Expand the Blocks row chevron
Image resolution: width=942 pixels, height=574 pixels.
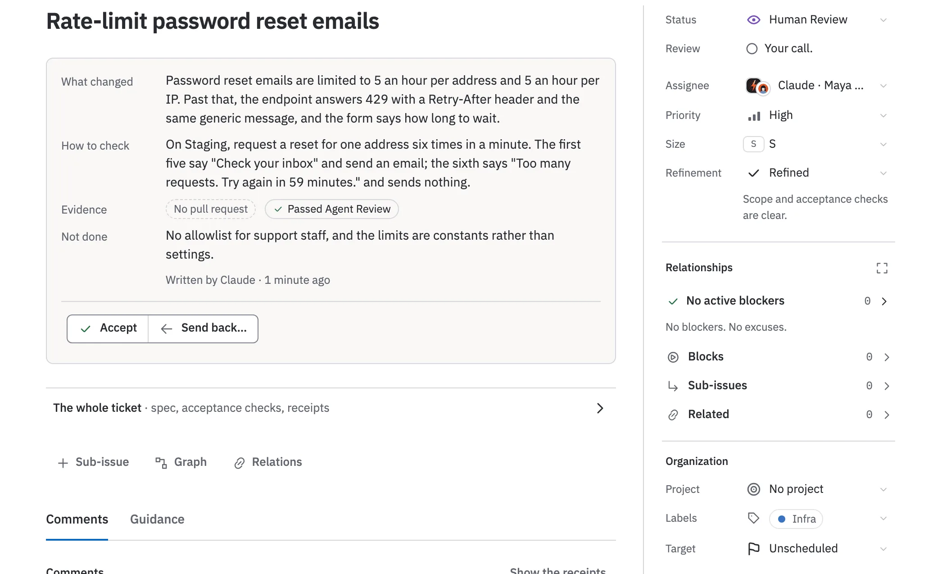tap(887, 357)
